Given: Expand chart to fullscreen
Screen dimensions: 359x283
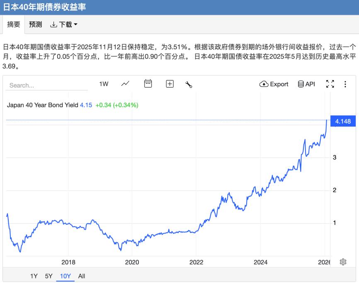Looking at the screenshot, I should click(330, 84).
